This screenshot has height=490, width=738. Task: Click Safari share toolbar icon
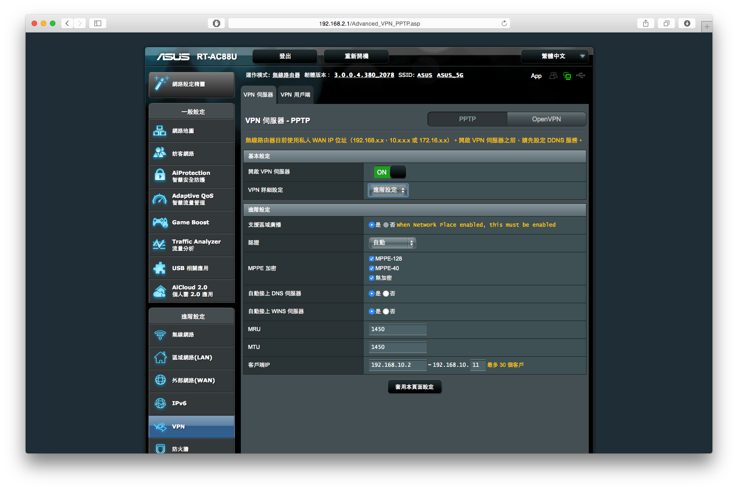point(646,23)
